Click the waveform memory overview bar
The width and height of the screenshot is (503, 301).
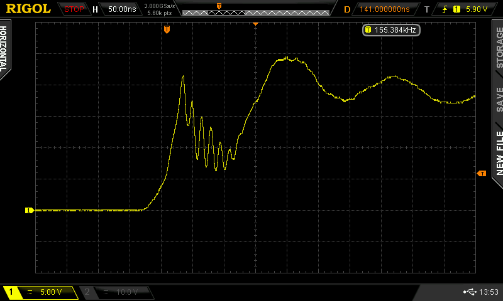click(x=256, y=11)
